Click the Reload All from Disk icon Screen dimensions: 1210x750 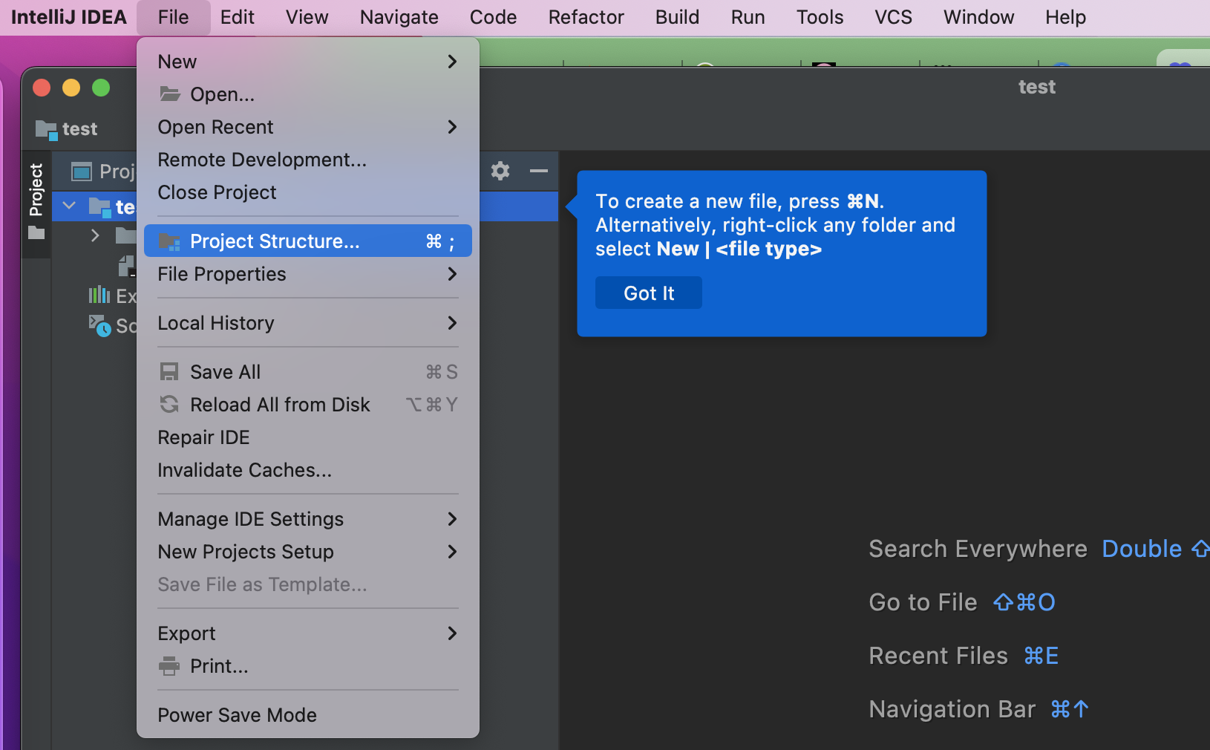[x=170, y=405]
